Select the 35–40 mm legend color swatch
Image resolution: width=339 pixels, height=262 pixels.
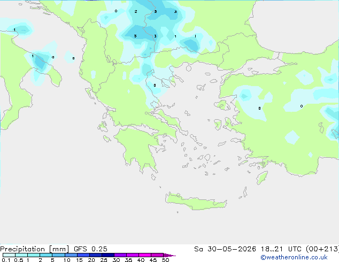[133, 255]
